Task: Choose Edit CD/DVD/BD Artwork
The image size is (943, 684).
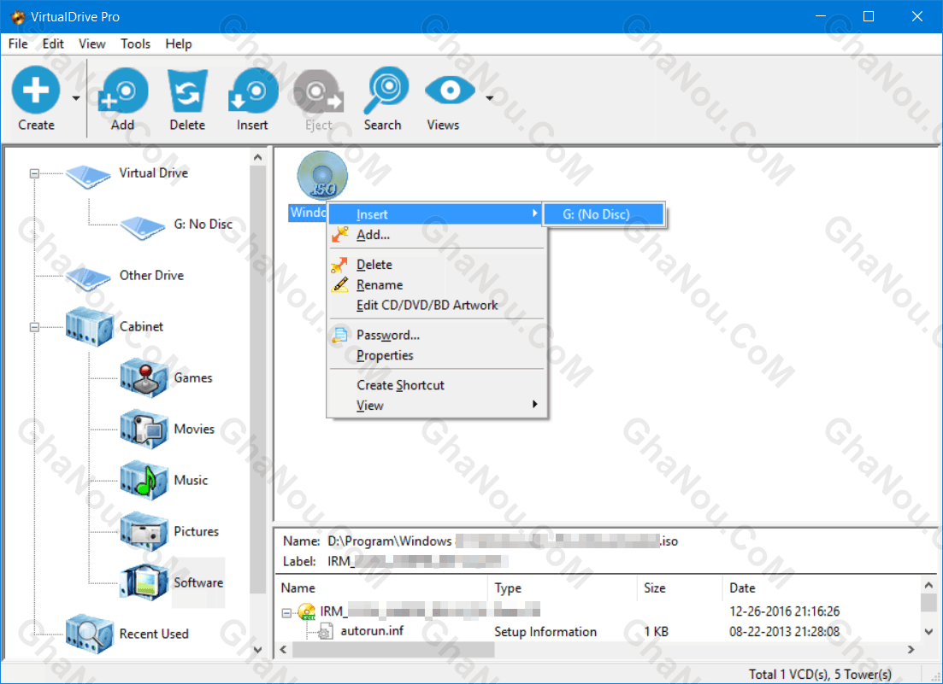Action: [436, 306]
